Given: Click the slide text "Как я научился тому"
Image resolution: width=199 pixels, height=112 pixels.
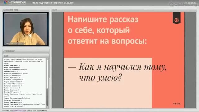Looking at the screenshot, I should click(x=123, y=67).
